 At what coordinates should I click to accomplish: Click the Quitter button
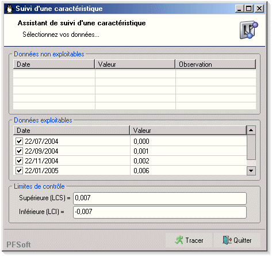(237, 240)
